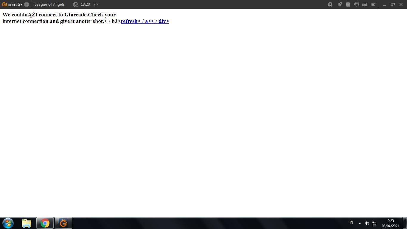Minimize the Gtarcade window
This screenshot has height=229, width=407.
(384, 4)
